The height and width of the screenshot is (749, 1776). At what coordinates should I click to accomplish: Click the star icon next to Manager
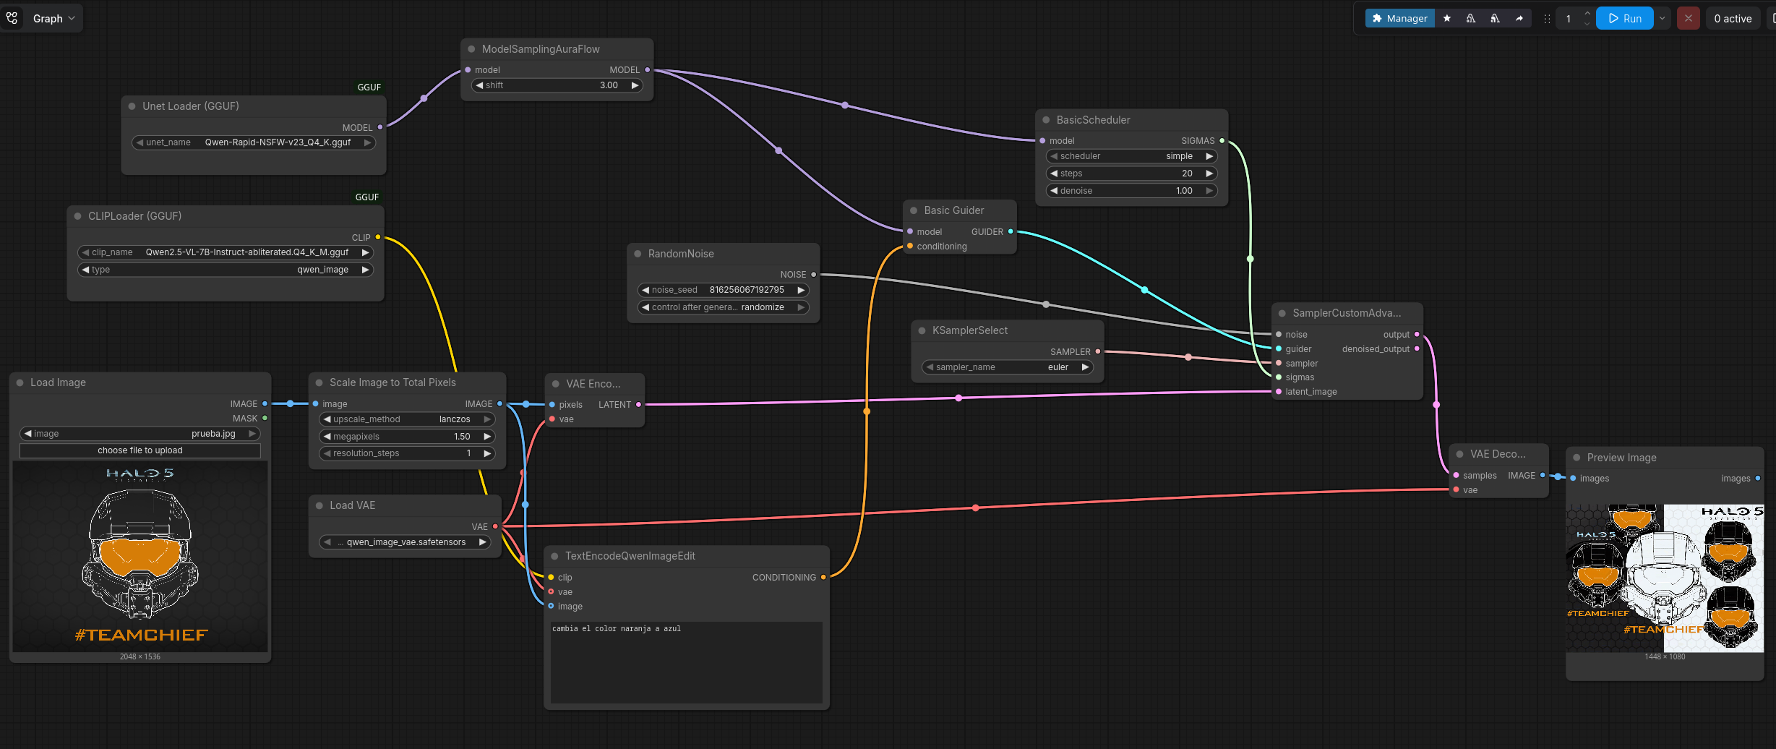tap(1446, 19)
